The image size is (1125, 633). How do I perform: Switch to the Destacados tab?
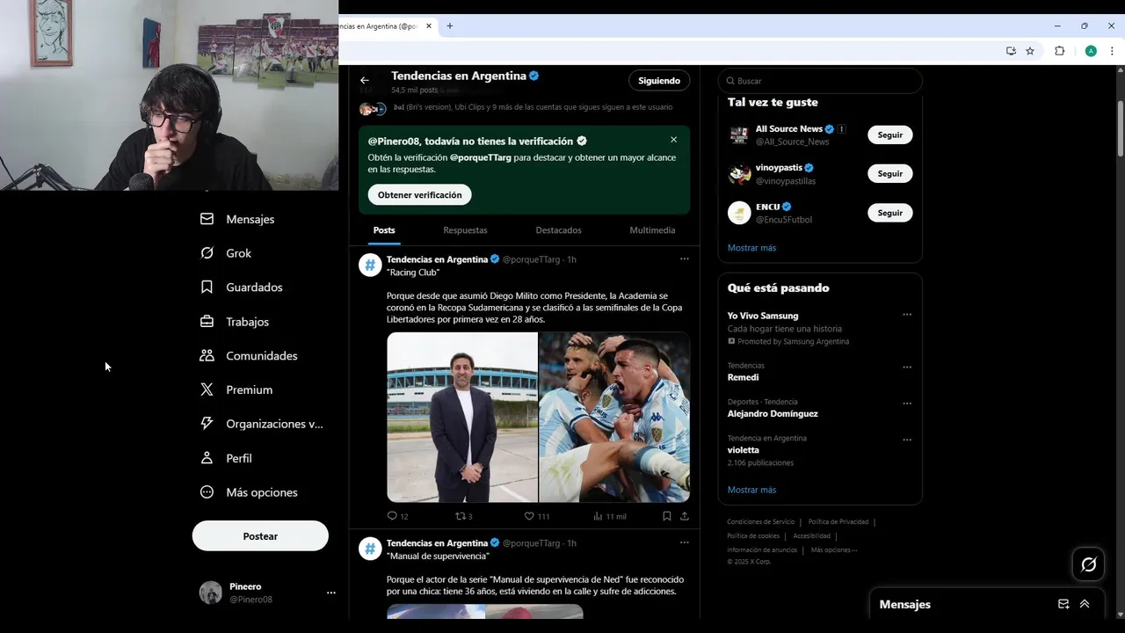(x=559, y=230)
